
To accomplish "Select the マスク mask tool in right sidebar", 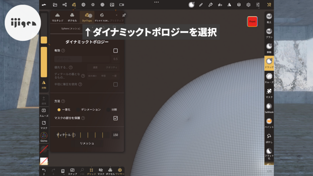I will [269, 93].
